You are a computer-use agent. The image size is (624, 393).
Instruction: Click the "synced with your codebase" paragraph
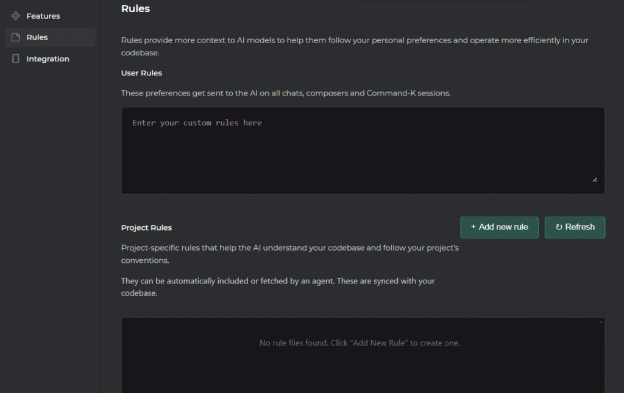pyautogui.click(x=278, y=287)
